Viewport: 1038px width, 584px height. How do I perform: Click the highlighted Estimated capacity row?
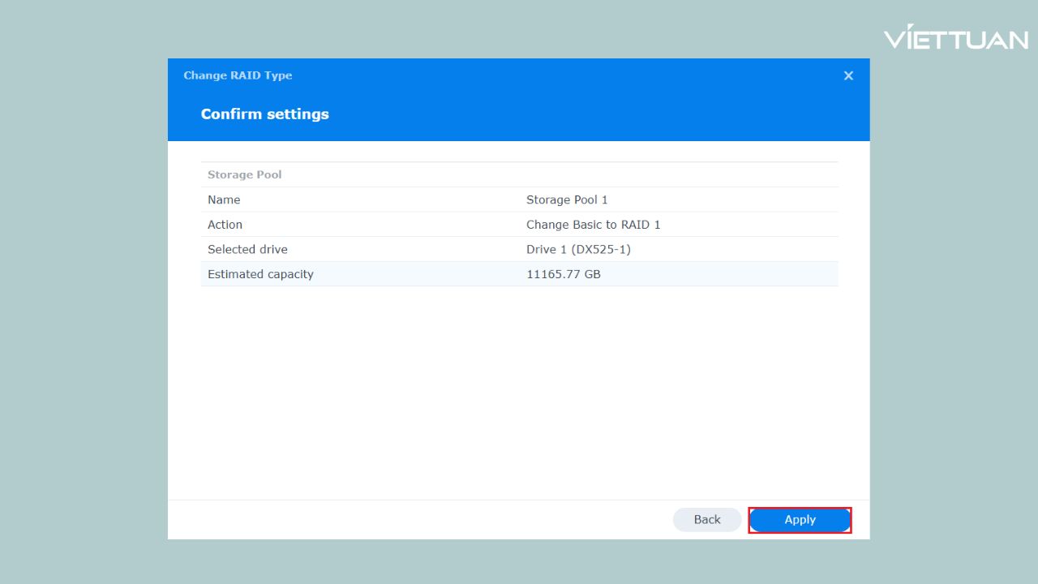[x=519, y=274]
